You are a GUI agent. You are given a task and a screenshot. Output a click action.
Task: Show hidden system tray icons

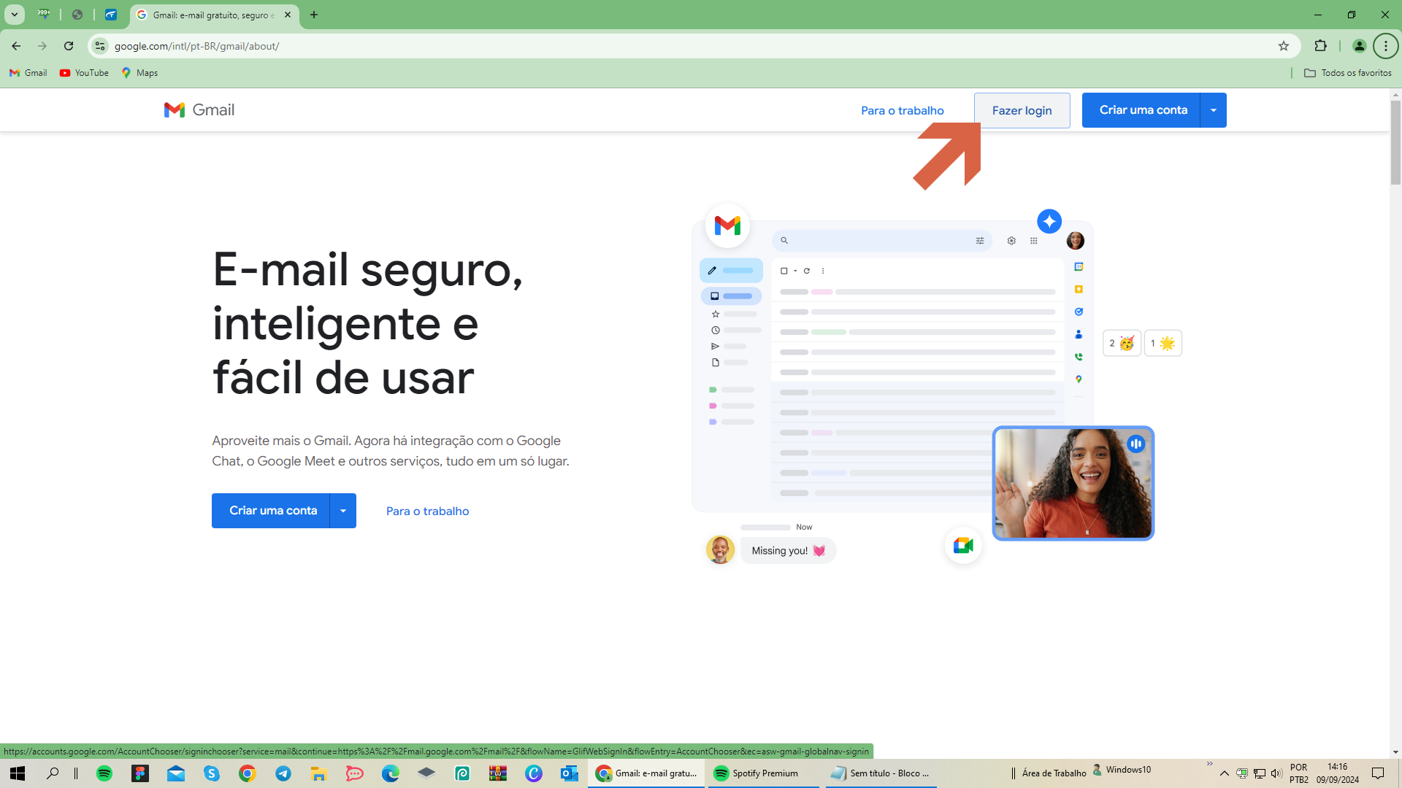point(1225,773)
